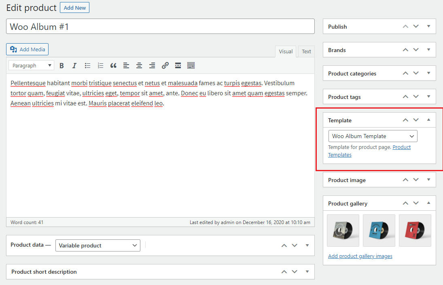Viewport: 443px width, 285px height.
Task: Move Publish panel down
Action: pyautogui.click(x=416, y=27)
